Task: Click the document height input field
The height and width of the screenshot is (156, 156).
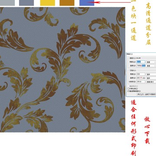Action: point(141,78)
